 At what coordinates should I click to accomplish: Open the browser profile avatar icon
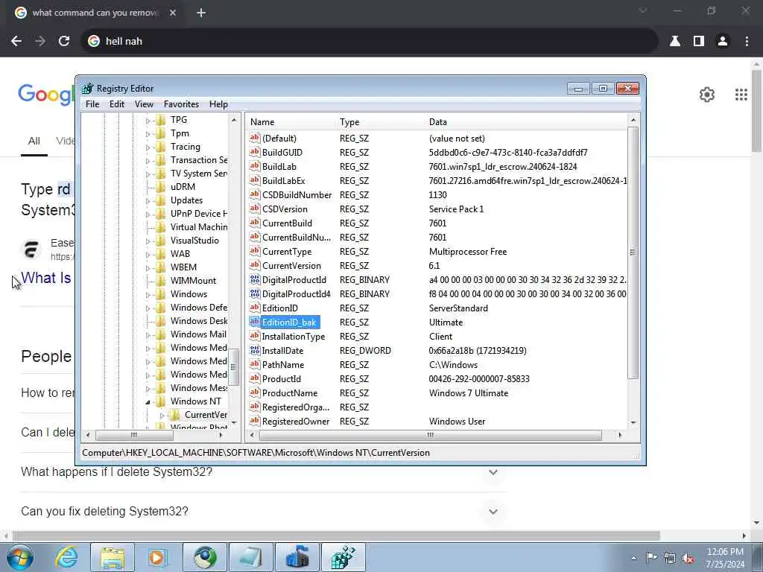tap(723, 42)
